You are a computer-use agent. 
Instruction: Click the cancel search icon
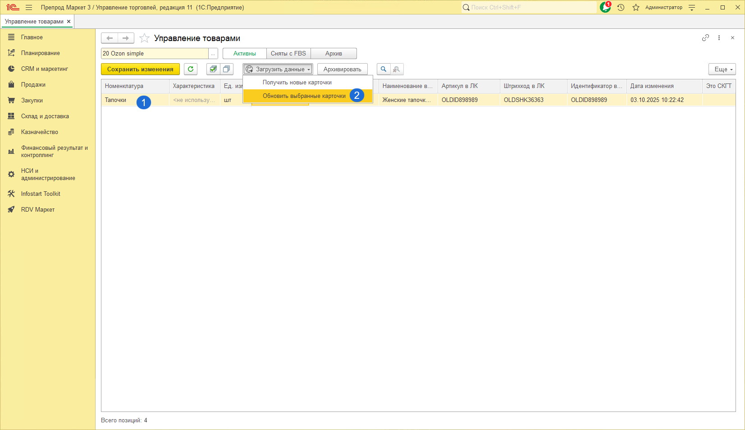(397, 69)
